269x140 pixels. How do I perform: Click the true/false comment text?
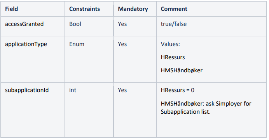click(x=174, y=24)
